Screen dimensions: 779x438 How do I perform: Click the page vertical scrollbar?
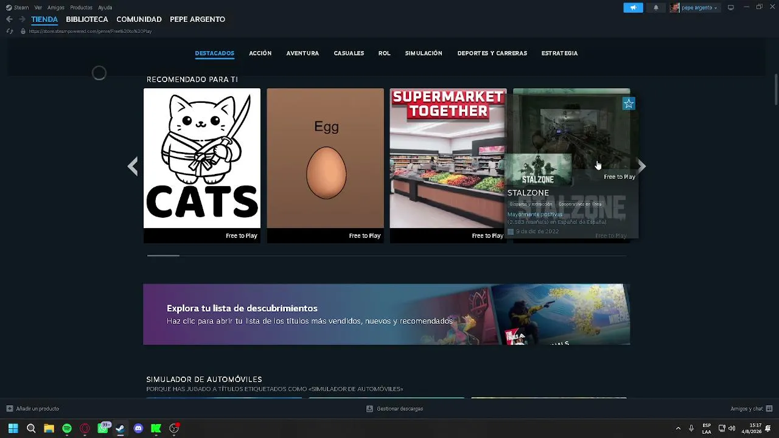776,89
